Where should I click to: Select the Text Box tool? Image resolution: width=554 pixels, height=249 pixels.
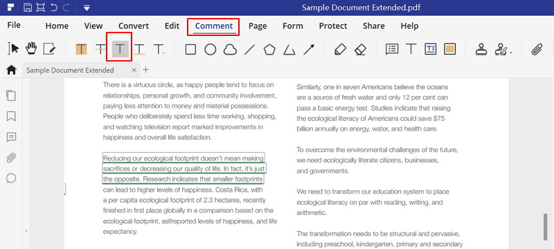[x=430, y=49]
